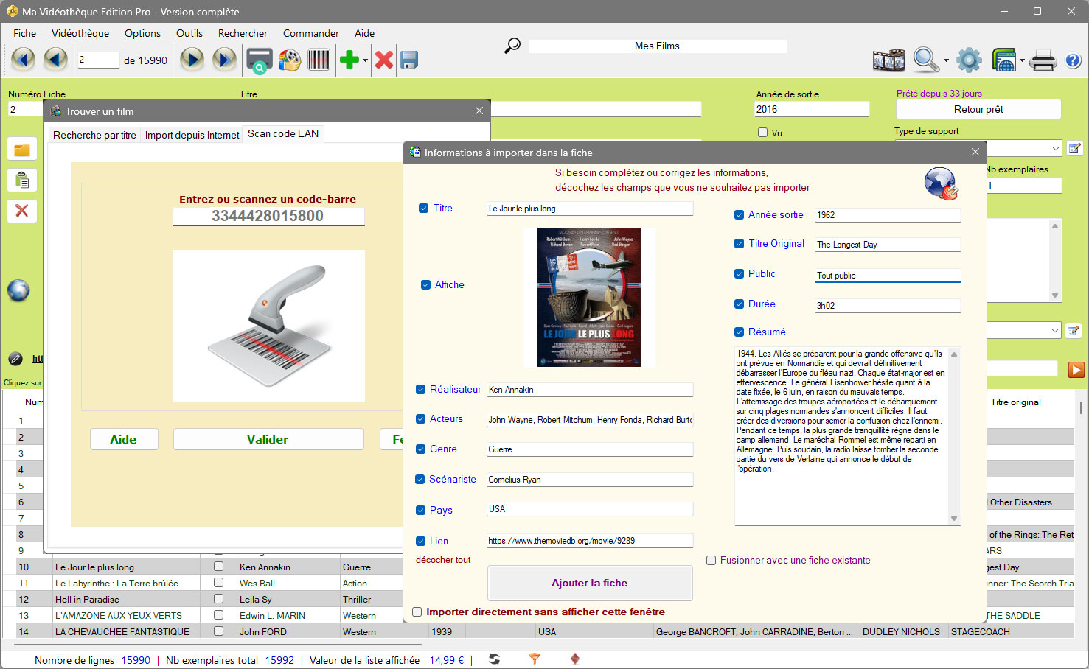Switch to the Import depuis Internet tab

[191, 134]
